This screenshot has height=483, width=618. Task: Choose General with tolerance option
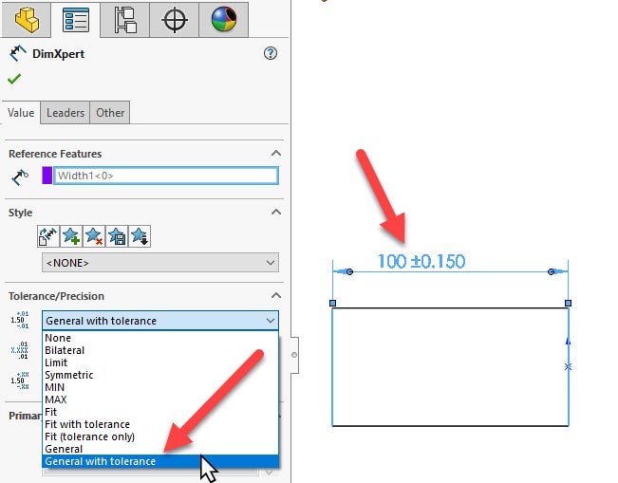(160, 461)
